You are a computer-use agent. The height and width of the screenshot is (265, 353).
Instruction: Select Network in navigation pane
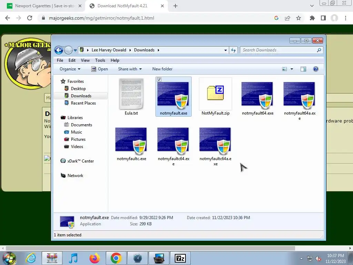point(72,176)
